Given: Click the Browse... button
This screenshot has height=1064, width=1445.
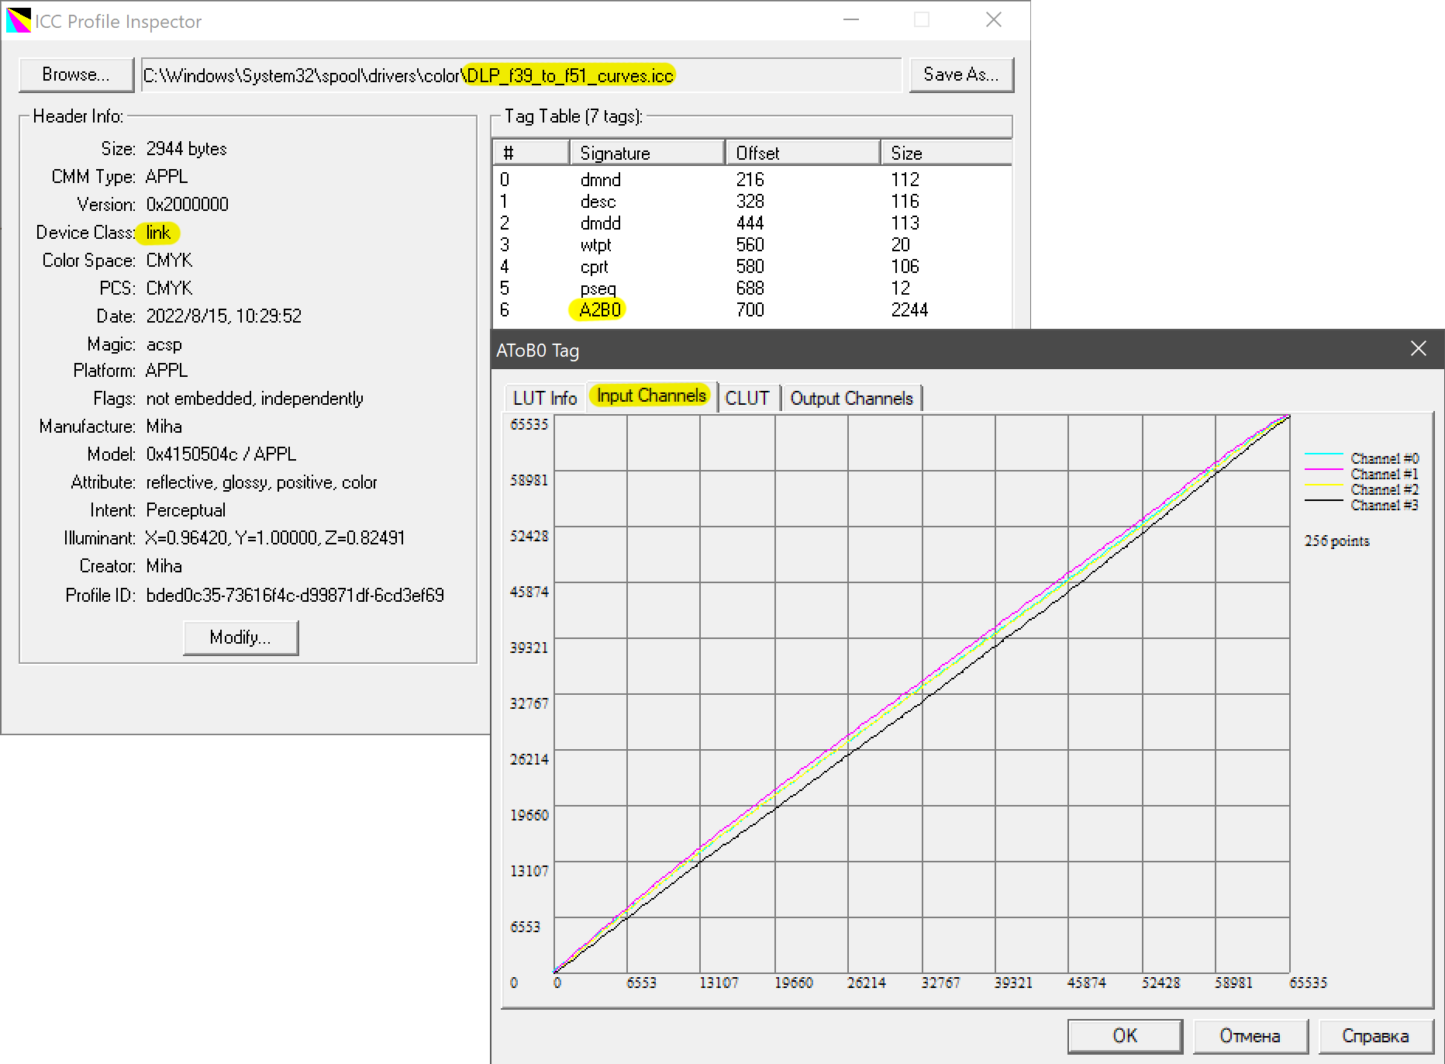Looking at the screenshot, I should point(76,75).
